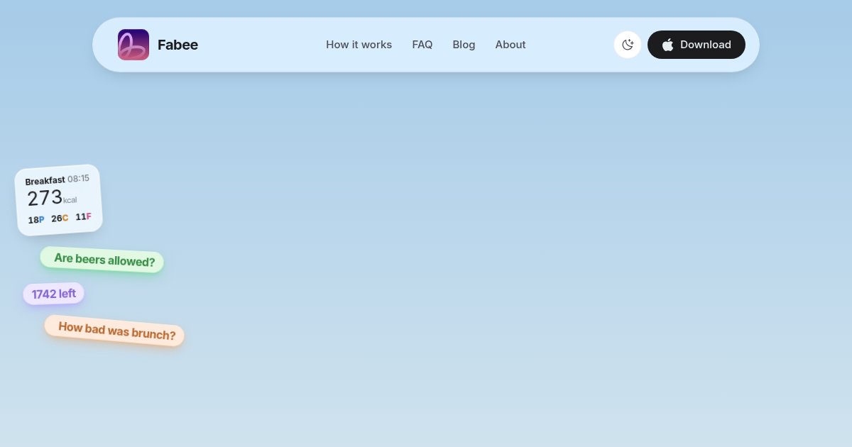Screen dimensions: 852x447
Task: Click the 'Are beers allowed?' green chip
Action: (x=102, y=260)
